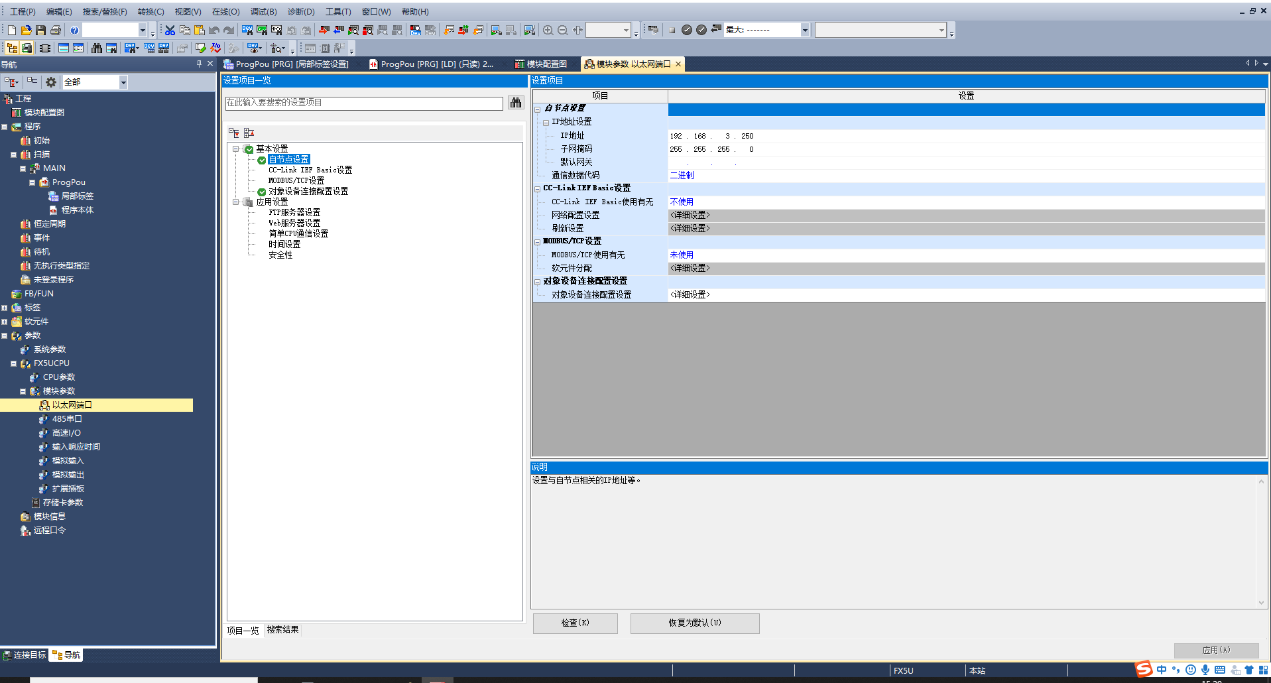The width and height of the screenshot is (1271, 683).
Task: Click the Zoom In magnifier icon
Action: pos(548,31)
